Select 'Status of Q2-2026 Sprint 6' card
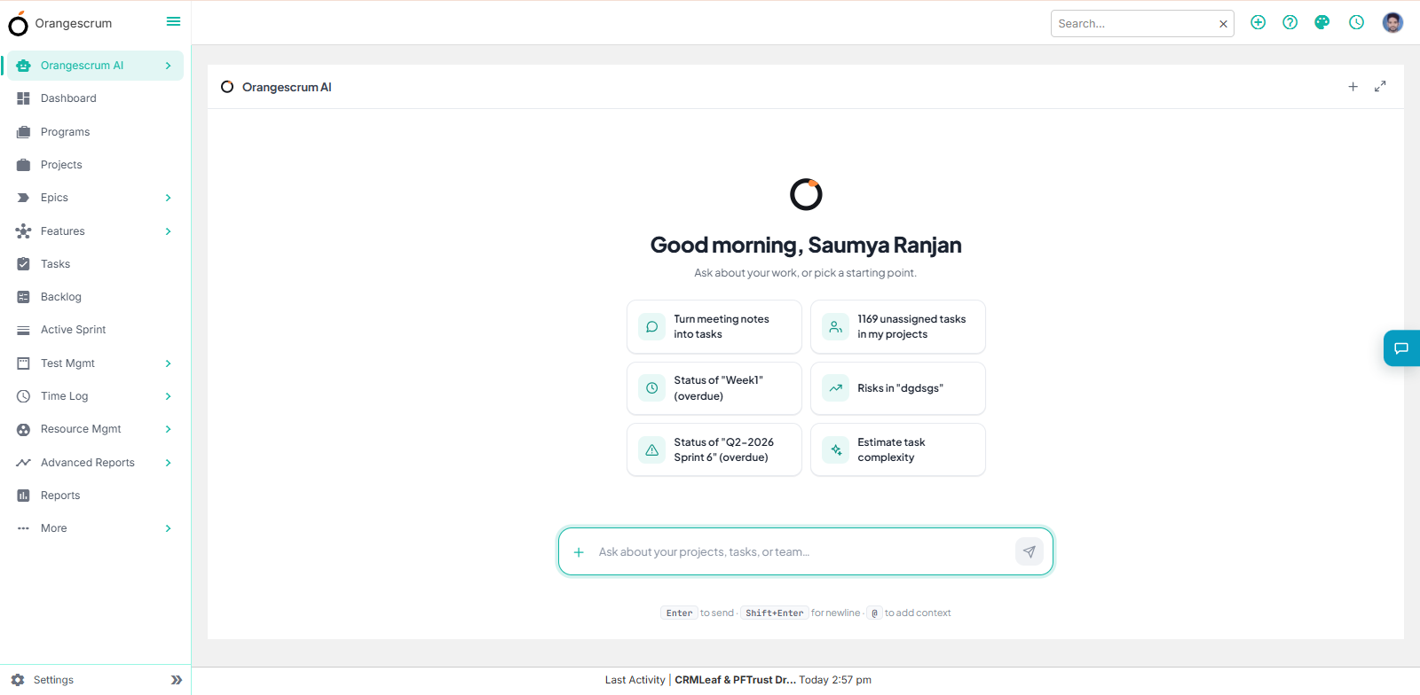1420x695 pixels. [714, 449]
